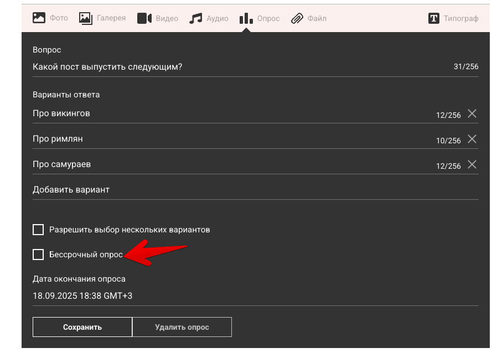Delete the 'Про римлян' answer option
Screen dimensions: 492x353
point(472,139)
